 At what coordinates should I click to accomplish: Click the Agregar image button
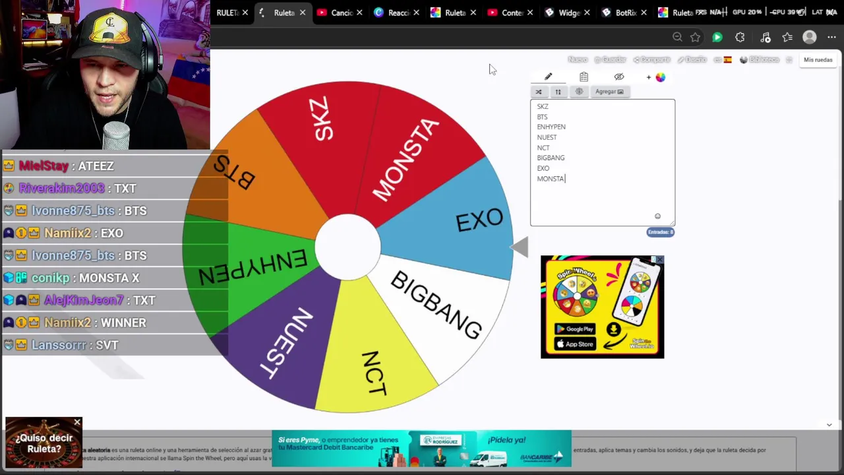click(x=609, y=92)
